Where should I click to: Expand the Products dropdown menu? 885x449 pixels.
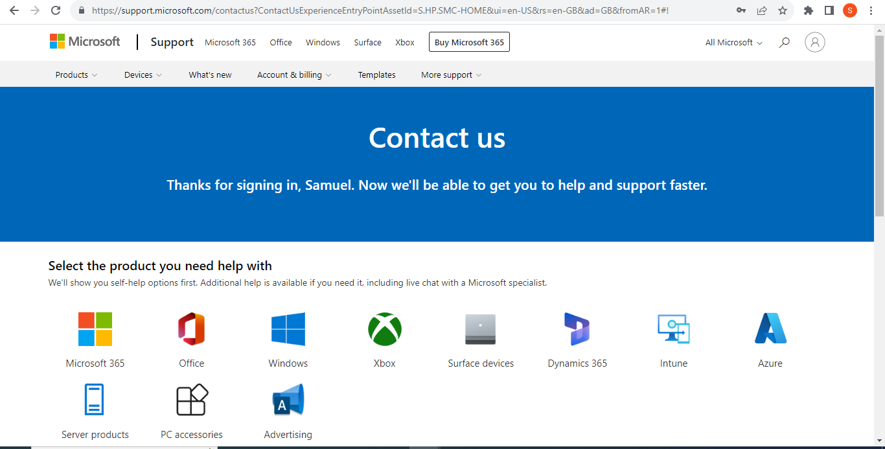click(76, 75)
